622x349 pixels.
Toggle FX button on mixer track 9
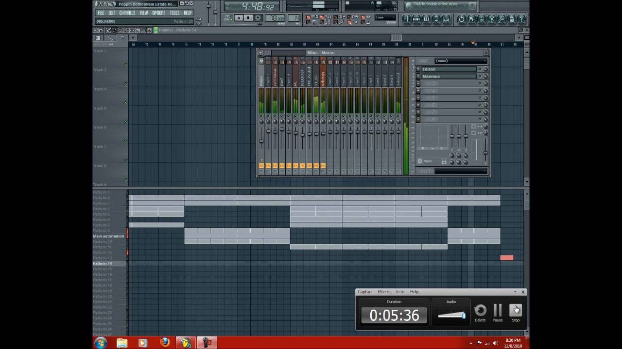click(x=323, y=166)
